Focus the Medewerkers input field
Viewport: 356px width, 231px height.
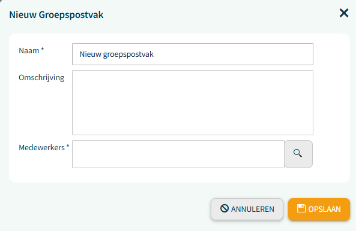coord(178,154)
